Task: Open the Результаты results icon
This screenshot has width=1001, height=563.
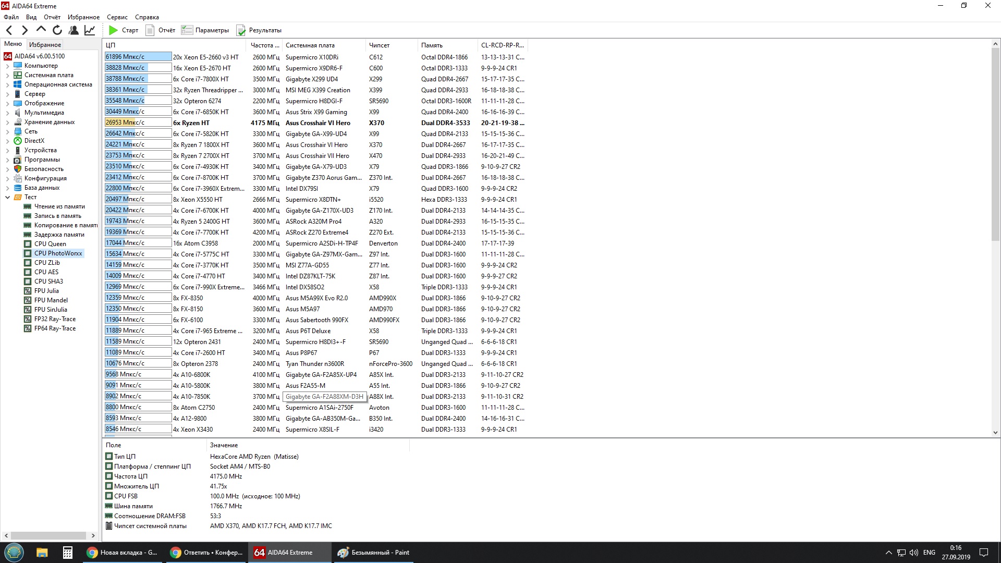Action: point(241,30)
